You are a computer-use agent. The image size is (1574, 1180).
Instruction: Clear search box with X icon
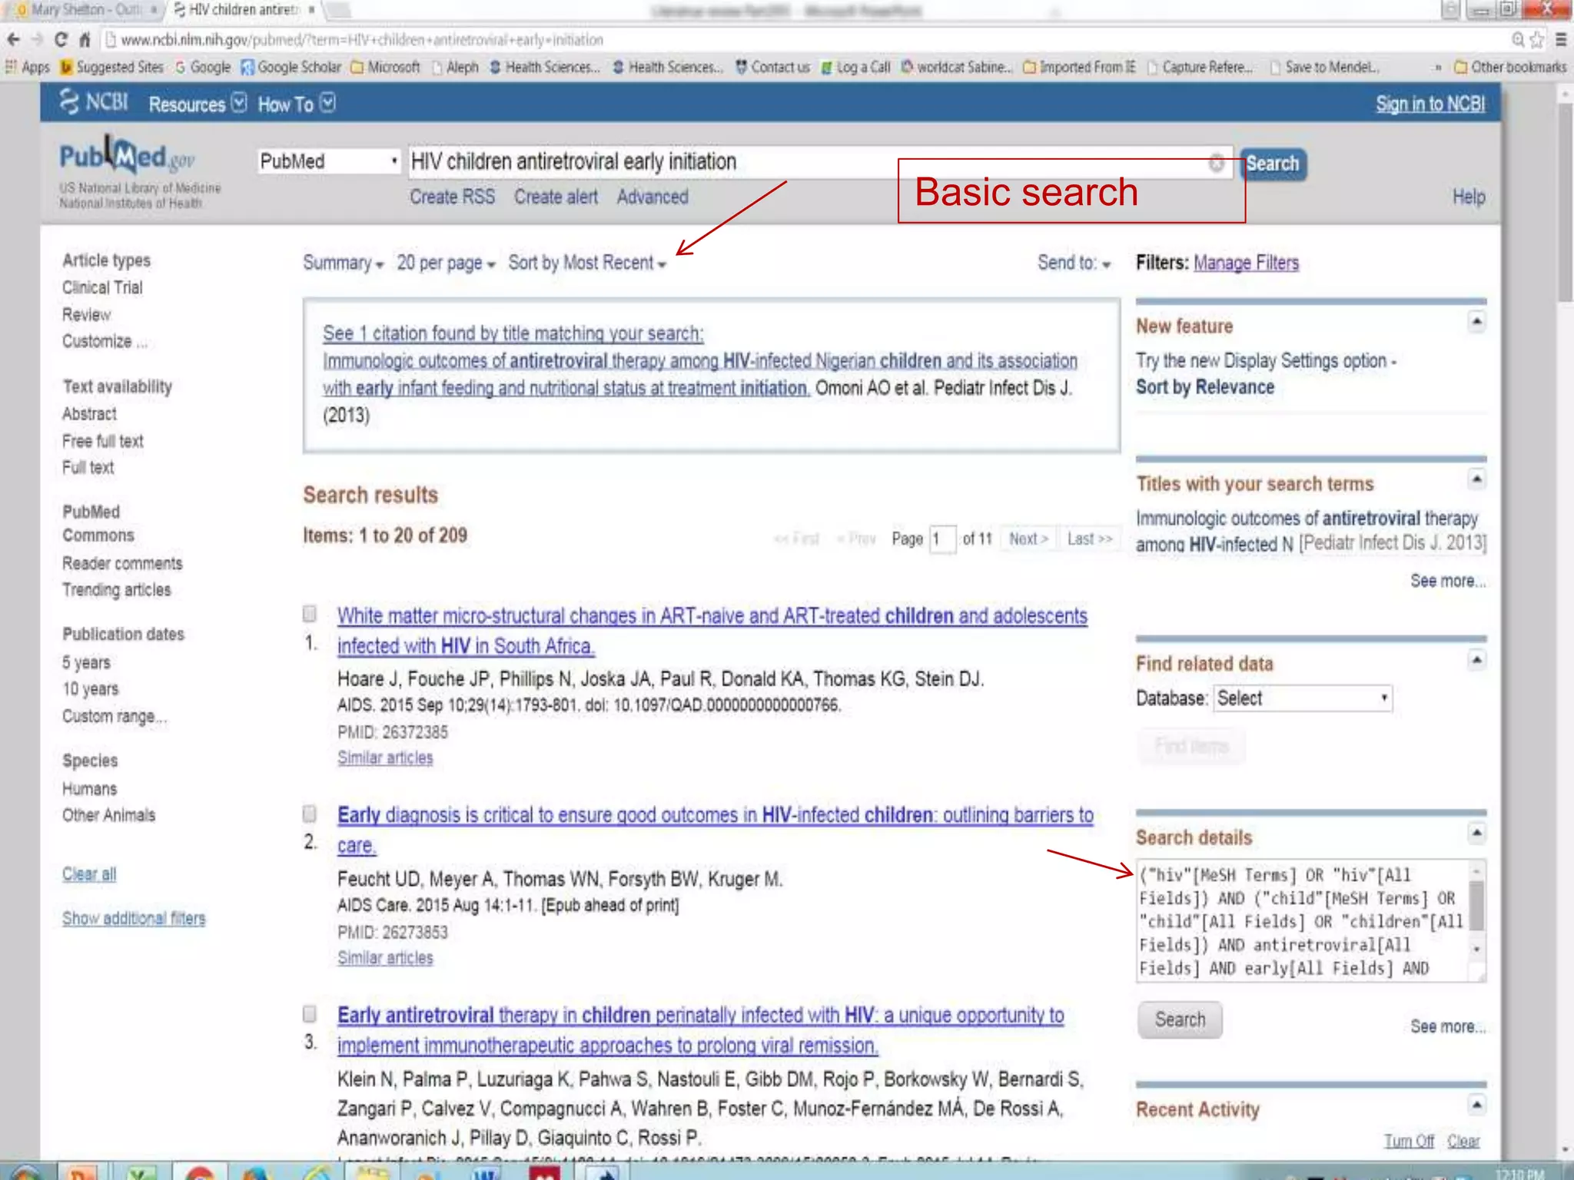tap(1216, 163)
